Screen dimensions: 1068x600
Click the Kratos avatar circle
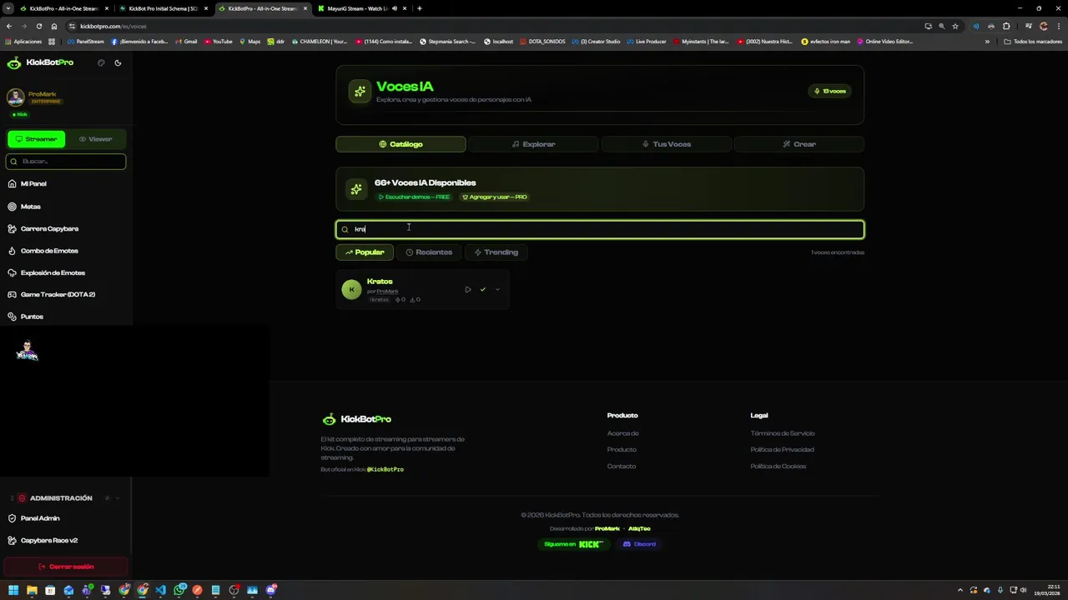coord(351,289)
